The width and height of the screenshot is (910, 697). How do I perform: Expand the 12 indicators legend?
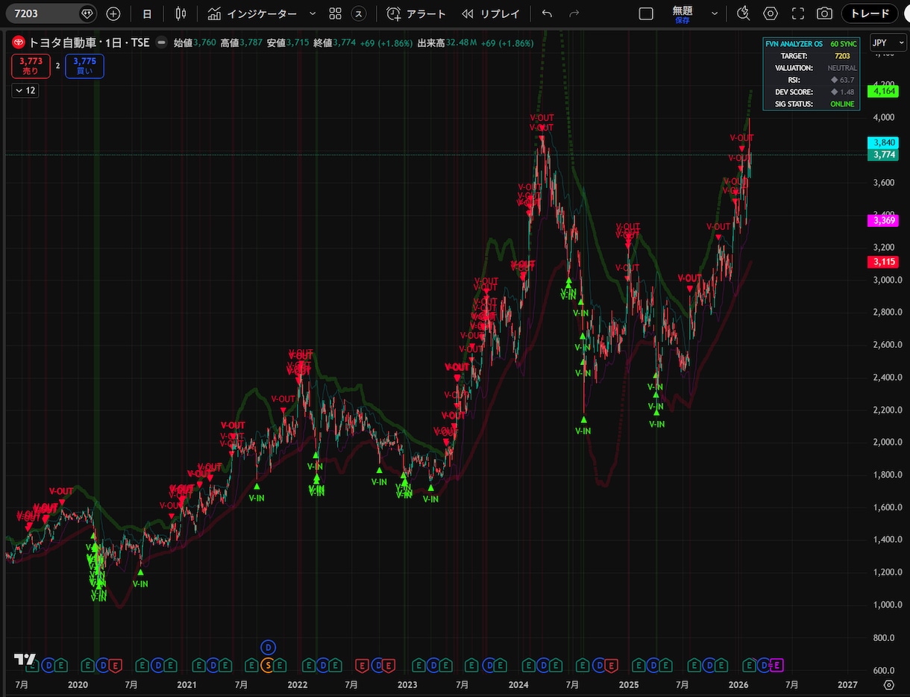[x=25, y=90]
